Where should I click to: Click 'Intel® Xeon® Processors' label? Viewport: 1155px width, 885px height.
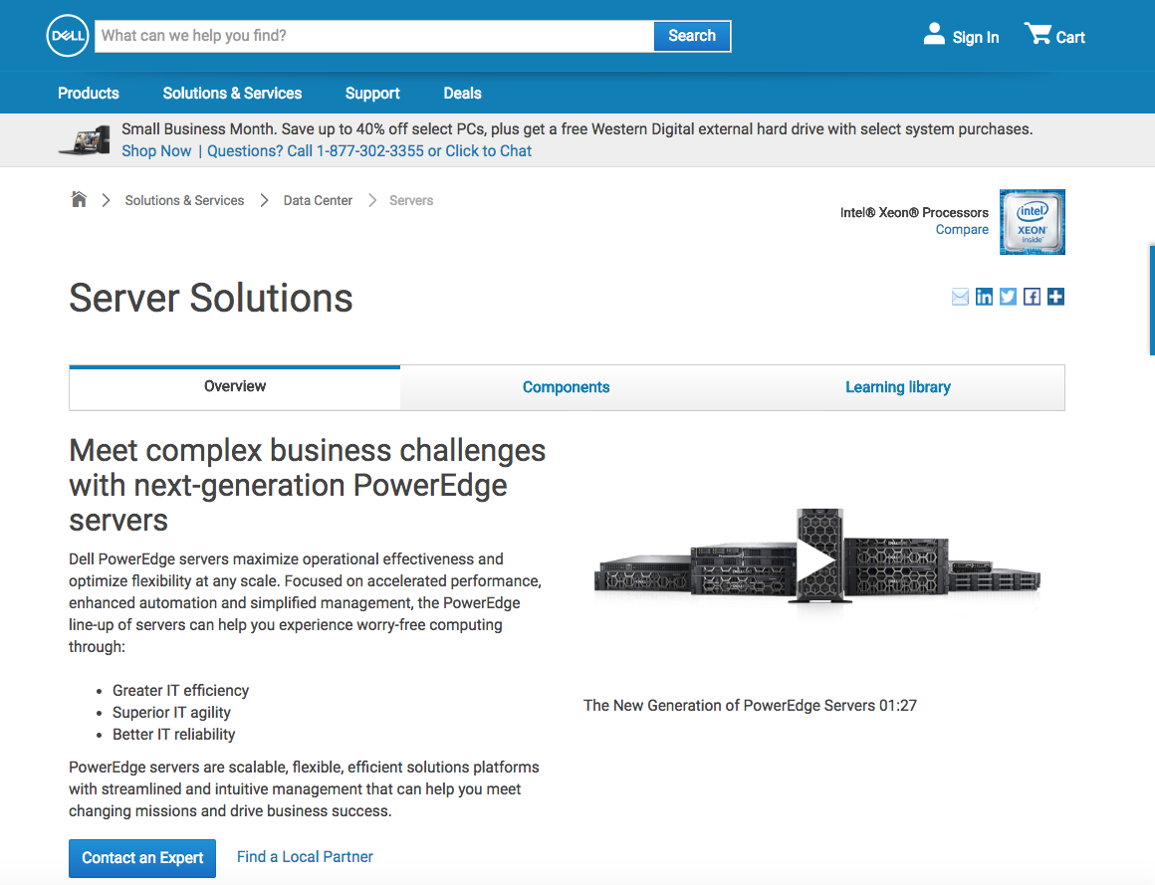pyautogui.click(x=914, y=213)
